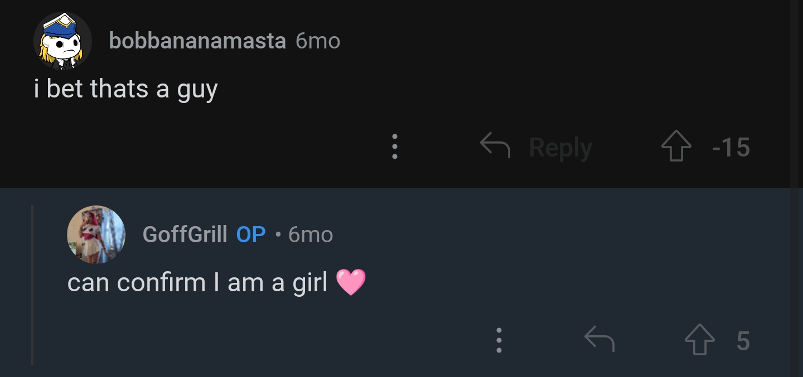Tap the 6mo timestamp on GoffGrill's reply
This screenshot has width=803, height=377.
(x=311, y=234)
